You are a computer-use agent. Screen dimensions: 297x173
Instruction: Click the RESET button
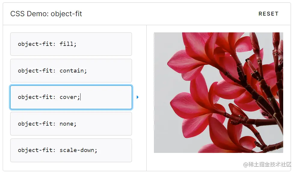[268, 14]
